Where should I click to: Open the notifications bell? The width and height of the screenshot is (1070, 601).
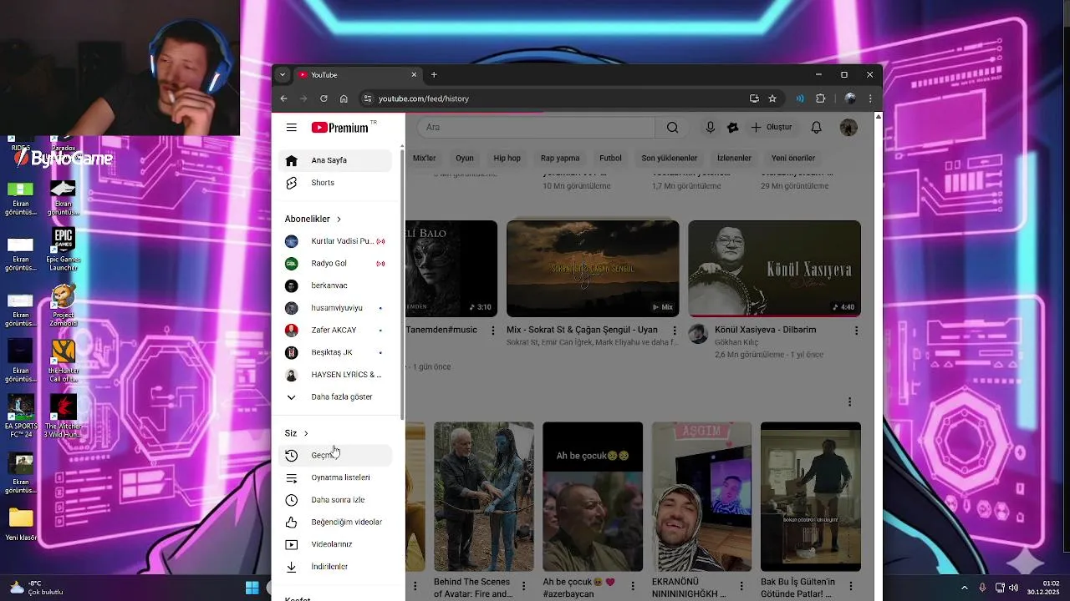(x=816, y=128)
